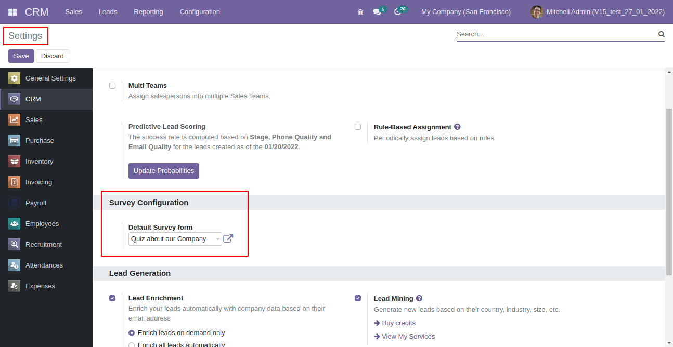Open the Sales menu
The width and height of the screenshot is (673, 347).
[x=73, y=12]
